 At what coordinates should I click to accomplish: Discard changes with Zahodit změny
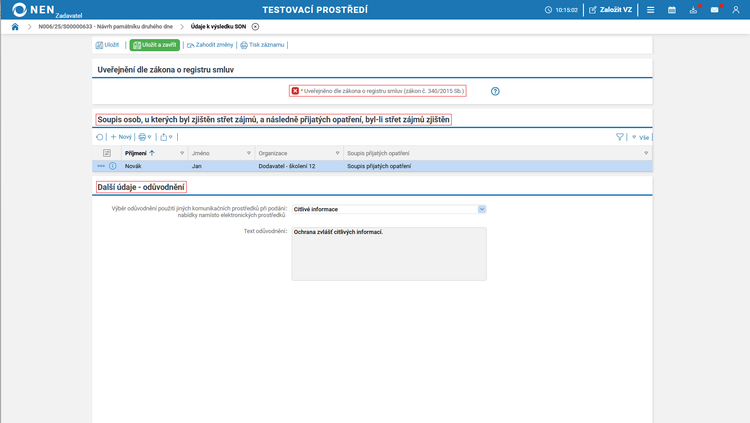pos(210,45)
